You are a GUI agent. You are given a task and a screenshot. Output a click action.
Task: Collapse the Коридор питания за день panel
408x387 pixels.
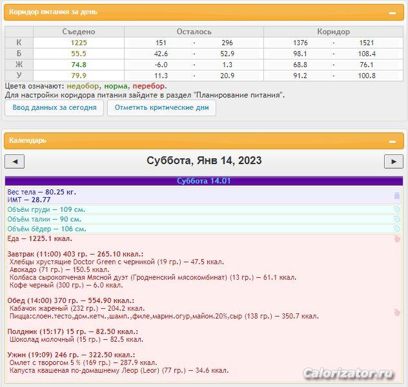(x=393, y=13)
